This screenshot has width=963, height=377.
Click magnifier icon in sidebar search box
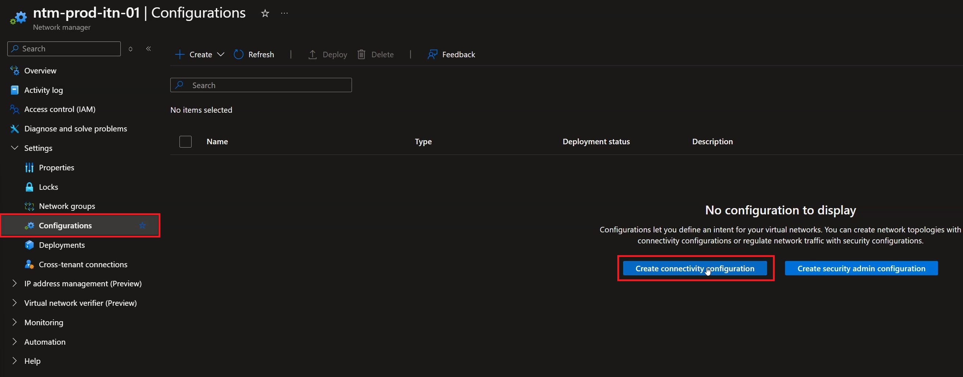[x=15, y=48]
